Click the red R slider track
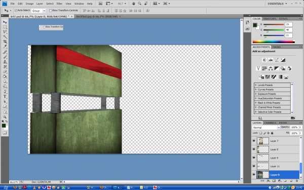304x190 pixels. click(274, 25)
